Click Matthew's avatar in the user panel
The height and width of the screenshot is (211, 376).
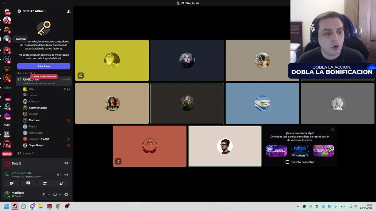[x=7, y=194]
